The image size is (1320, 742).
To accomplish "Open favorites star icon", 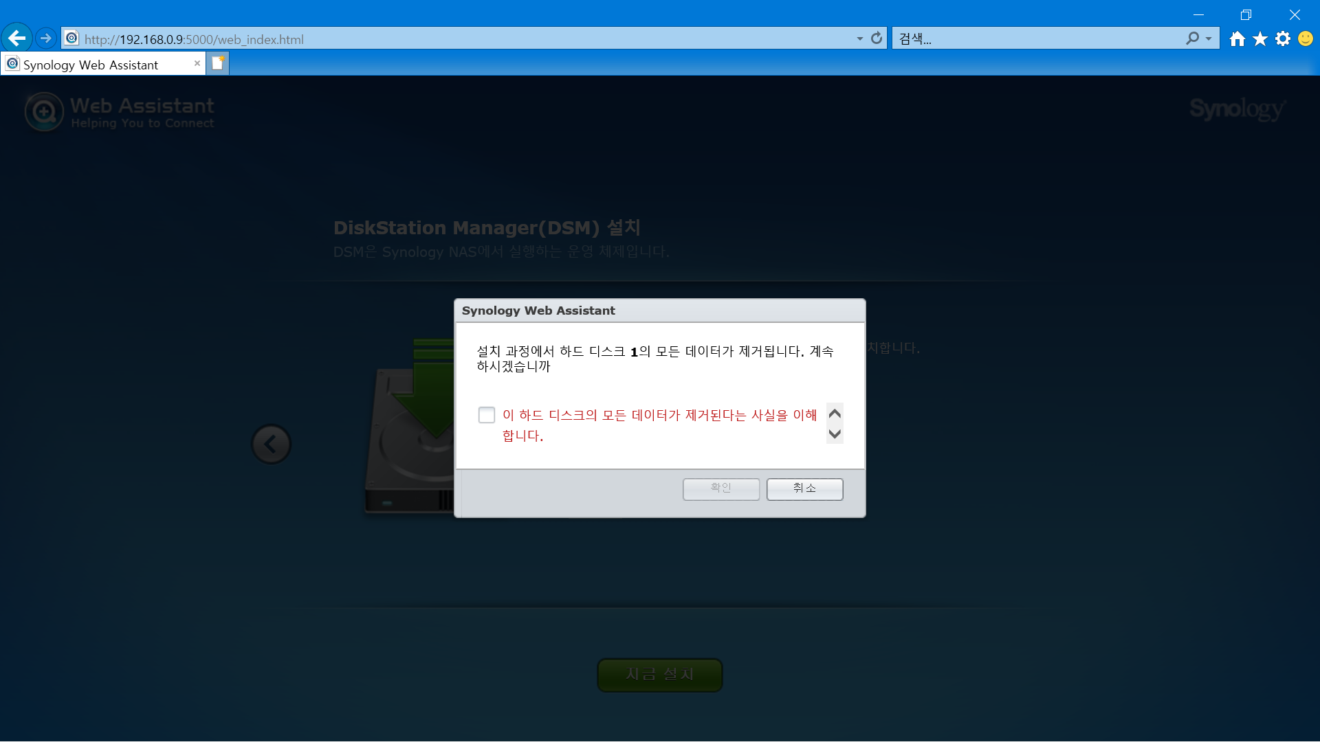I will pos(1260,39).
